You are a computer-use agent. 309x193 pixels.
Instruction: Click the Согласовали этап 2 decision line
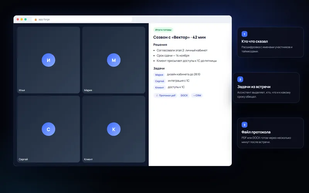click(x=182, y=51)
